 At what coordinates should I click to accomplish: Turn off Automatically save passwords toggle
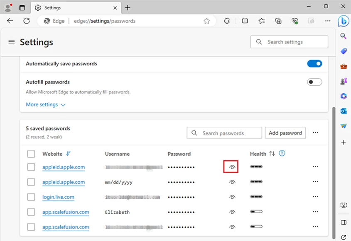click(x=314, y=64)
